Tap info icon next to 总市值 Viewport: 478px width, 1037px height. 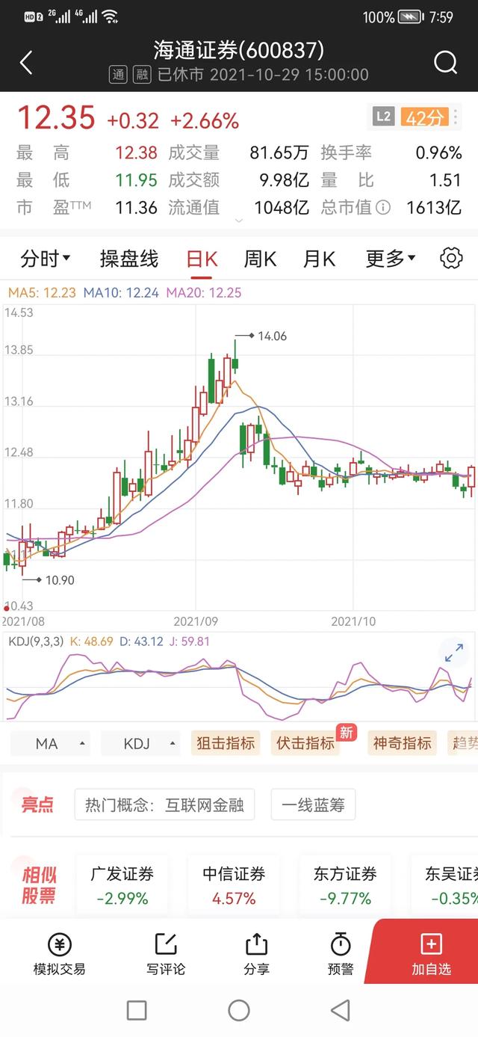click(382, 208)
